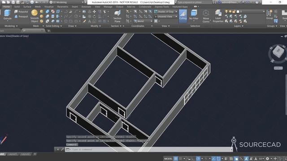Toggle dynamic UCS in status bar
Viewport: 287px width, 161px height.
241,159
